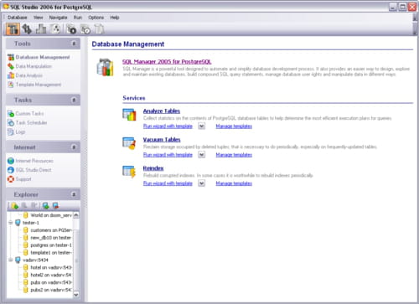Image resolution: width=419 pixels, height=304 pixels.
Task: Collapse the tester-1 server node
Action: [11, 223]
